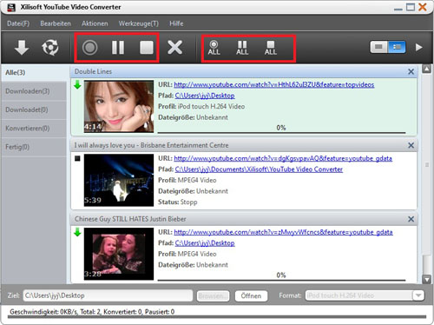Open the Aktionen menu

(x=95, y=23)
